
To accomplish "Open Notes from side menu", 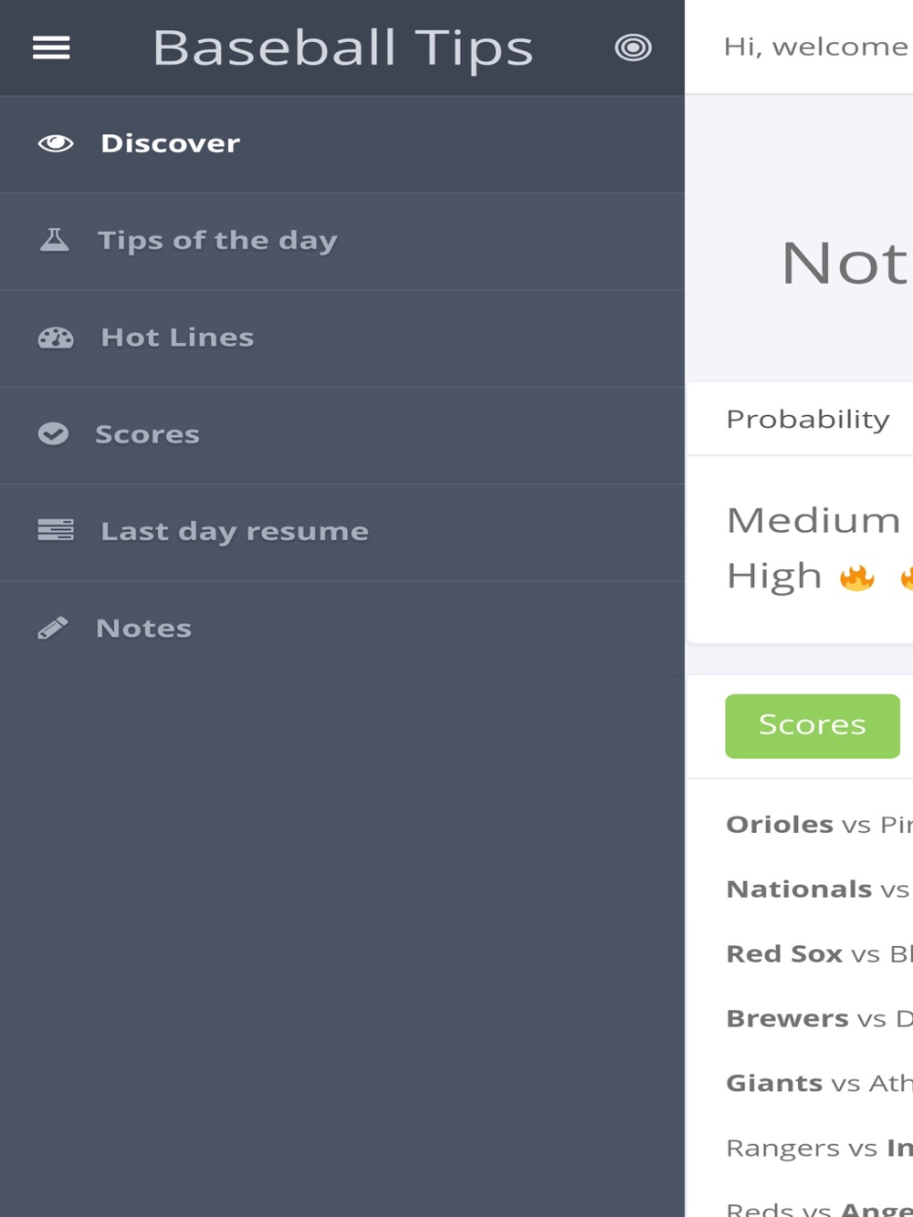I will [342, 629].
